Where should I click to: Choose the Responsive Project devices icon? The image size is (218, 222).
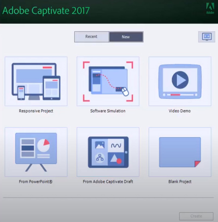coord(36,81)
